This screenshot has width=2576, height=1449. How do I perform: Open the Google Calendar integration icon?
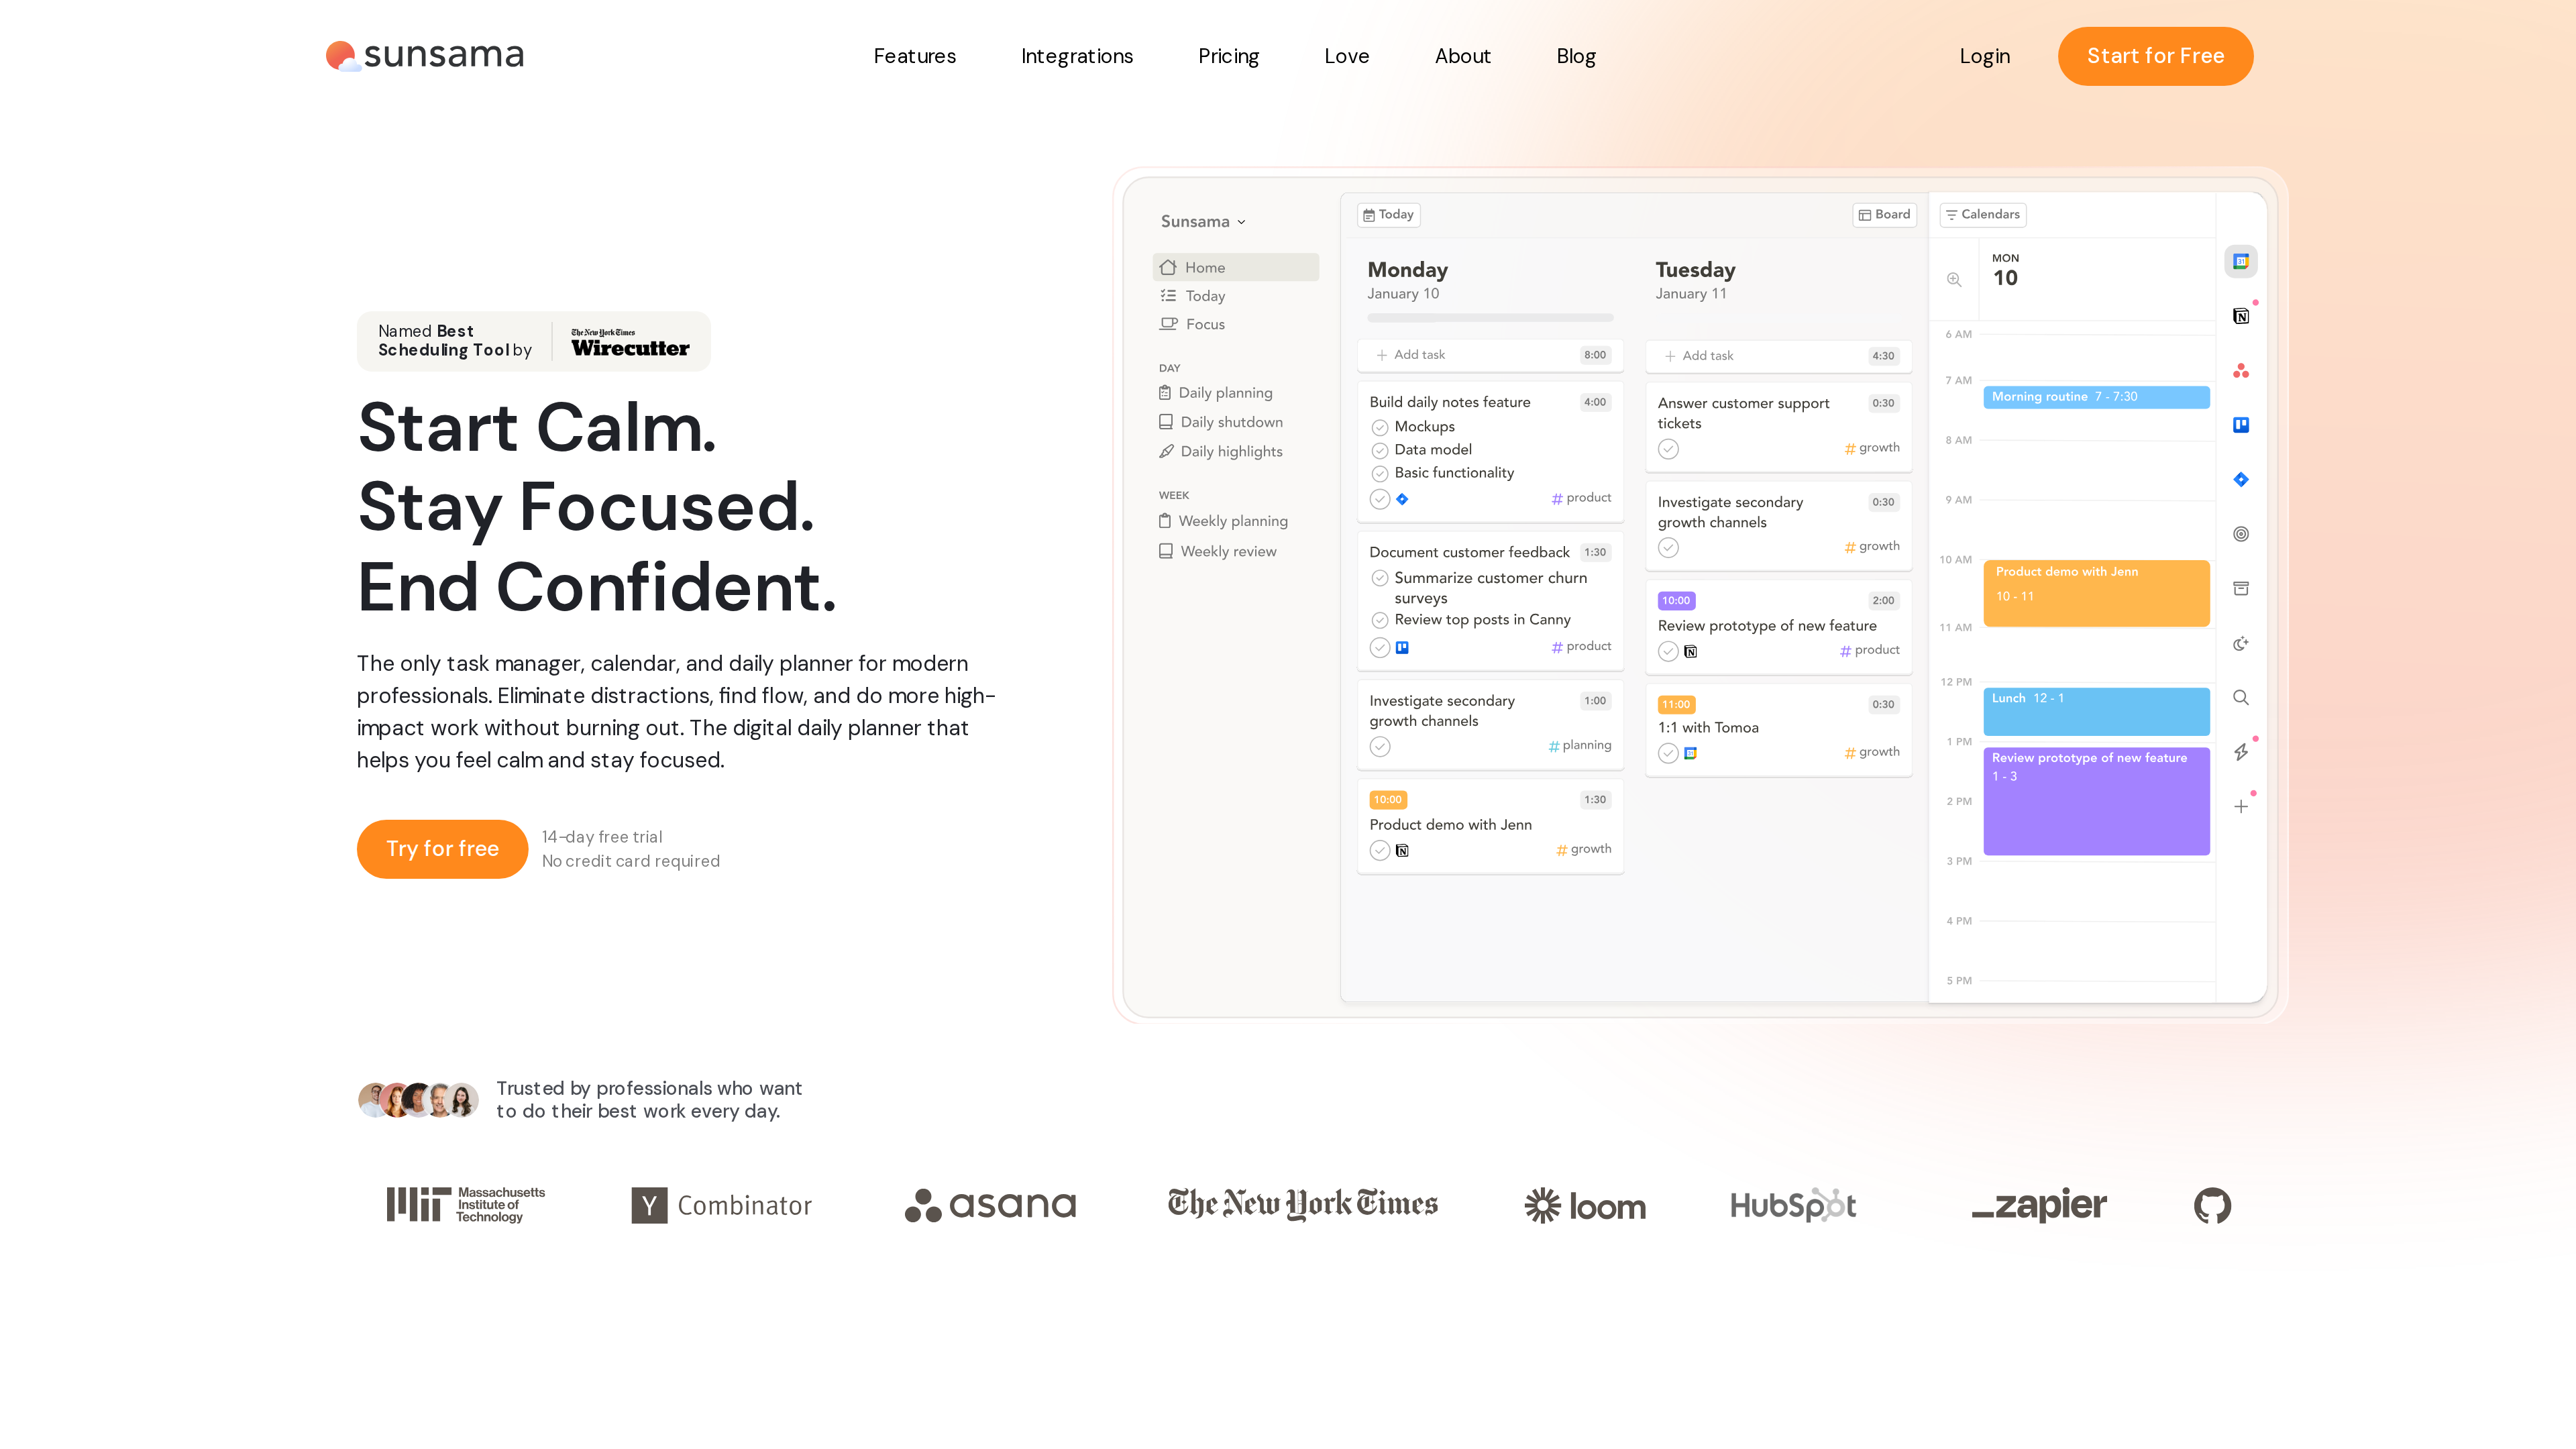pos(2241,261)
